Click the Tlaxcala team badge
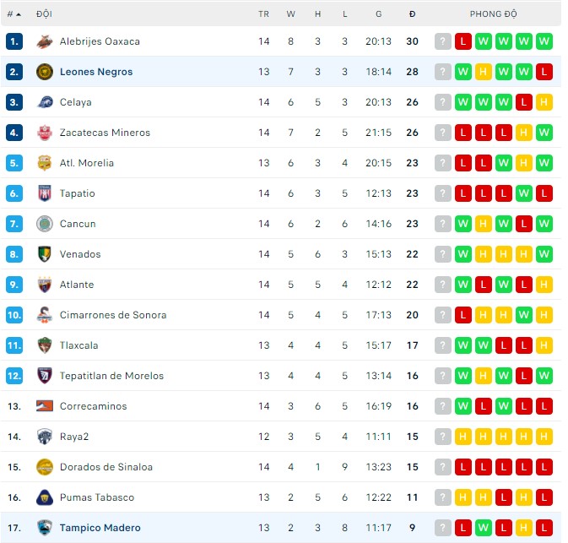The height and width of the screenshot is (543, 568). [x=45, y=345]
